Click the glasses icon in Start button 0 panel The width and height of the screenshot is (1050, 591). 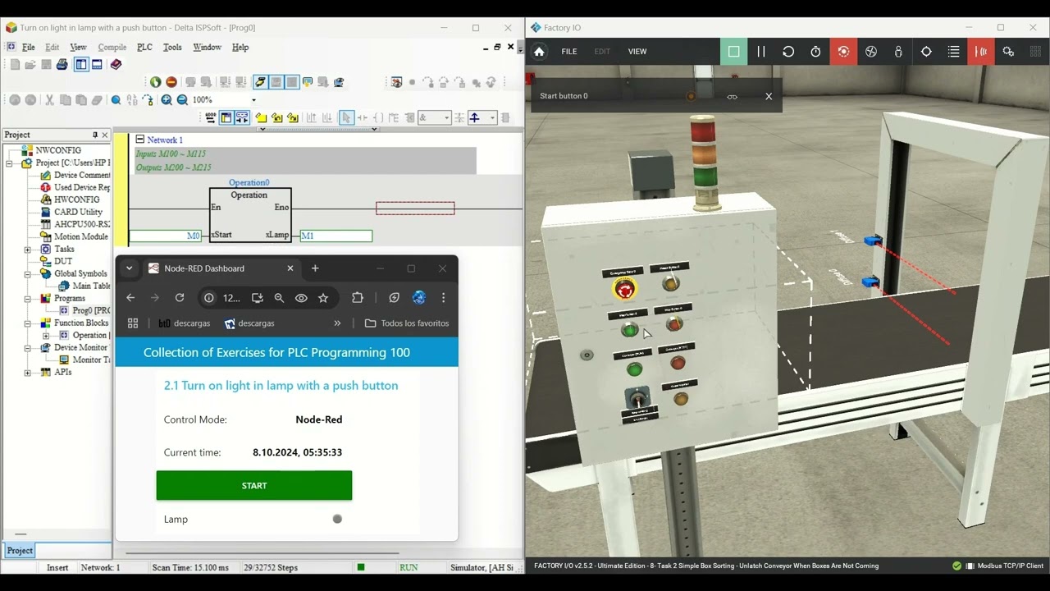[732, 96]
